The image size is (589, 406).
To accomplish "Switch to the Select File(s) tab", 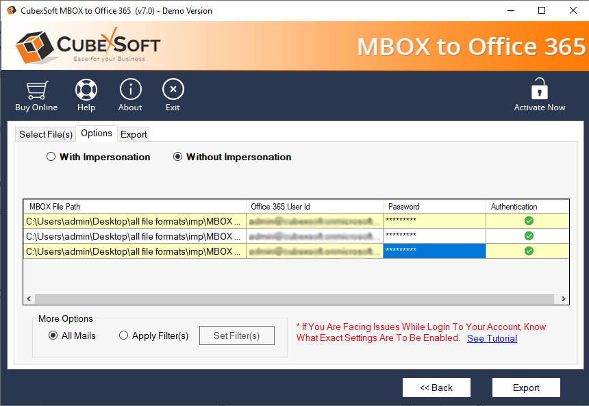I will (x=46, y=134).
